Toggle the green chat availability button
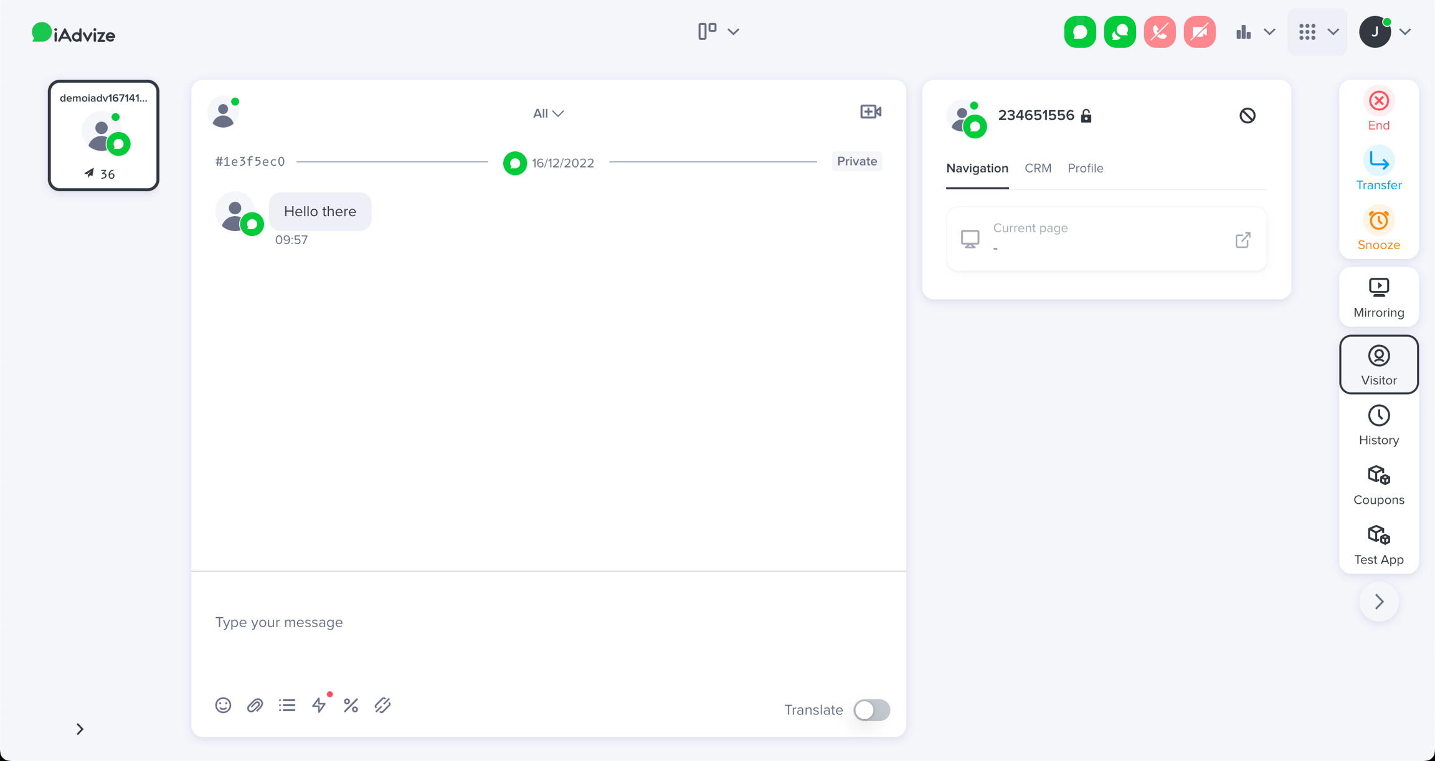 (x=1080, y=32)
